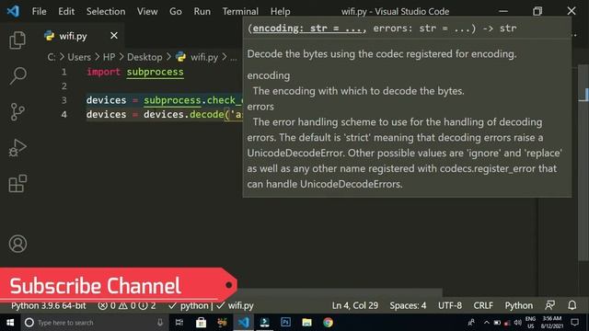Open the Go menu
The height and width of the screenshot is (331, 589).
tap(176, 11)
